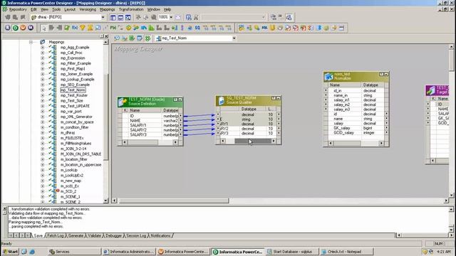This screenshot has width=456, height=256.
Task: Expand the mp_Test_Norm mapping node
Action: tap(43, 90)
